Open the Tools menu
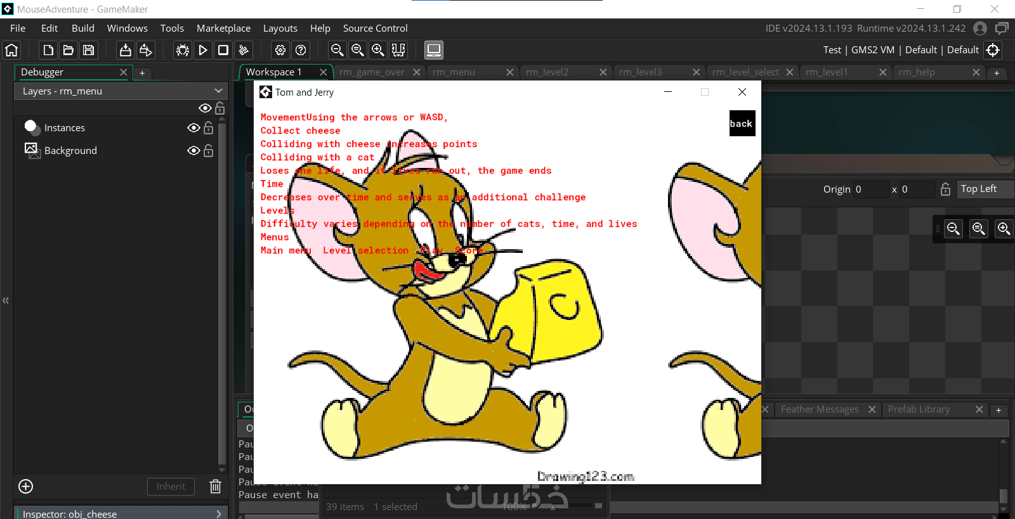1015x519 pixels. click(x=172, y=29)
